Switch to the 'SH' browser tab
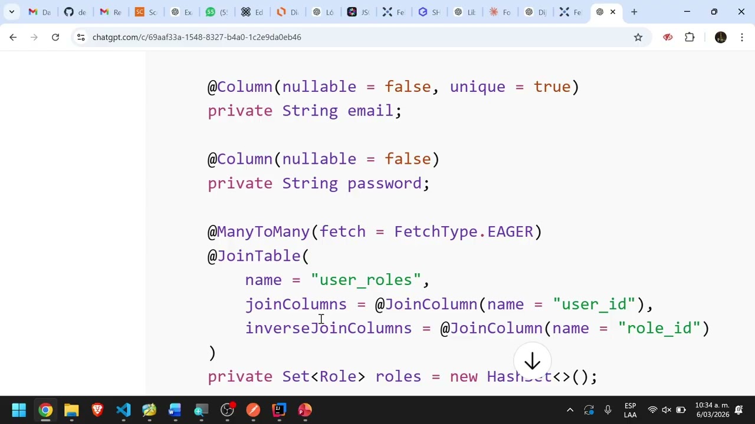The width and height of the screenshot is (755, 424). click(428, 12)
